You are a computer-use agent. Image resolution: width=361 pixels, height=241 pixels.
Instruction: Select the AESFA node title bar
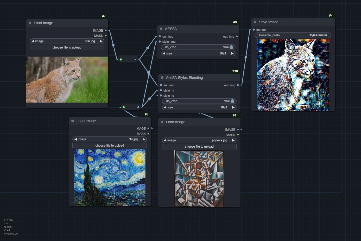tap(198, 29)
